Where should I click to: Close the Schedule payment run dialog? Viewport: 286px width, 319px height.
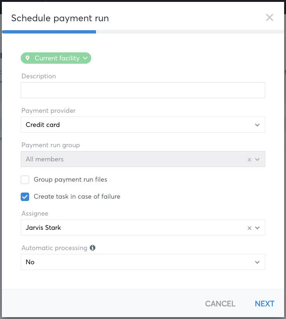270,18
